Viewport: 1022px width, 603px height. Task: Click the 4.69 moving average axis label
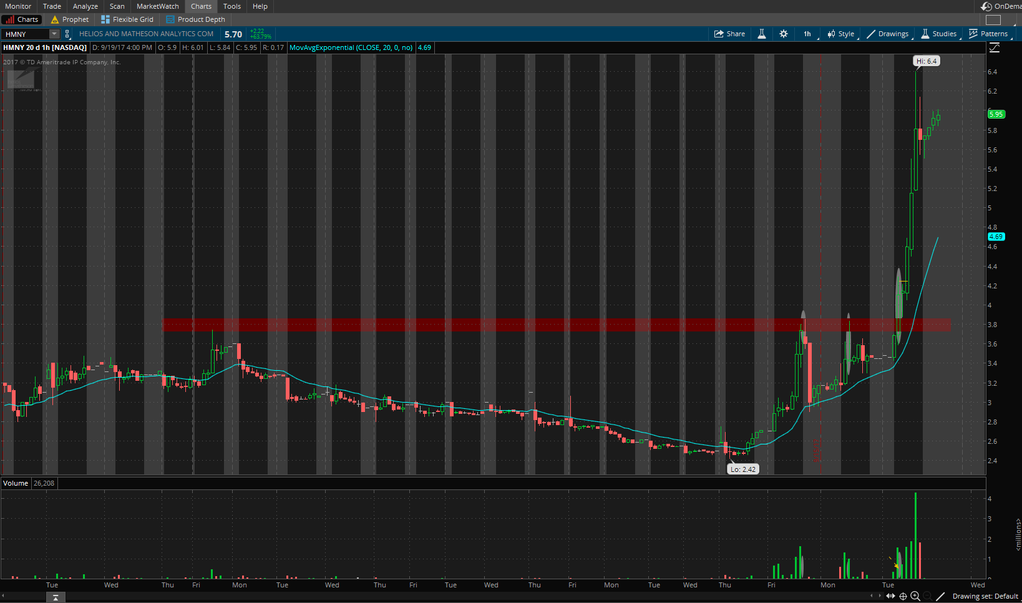[x=996, y=237]
